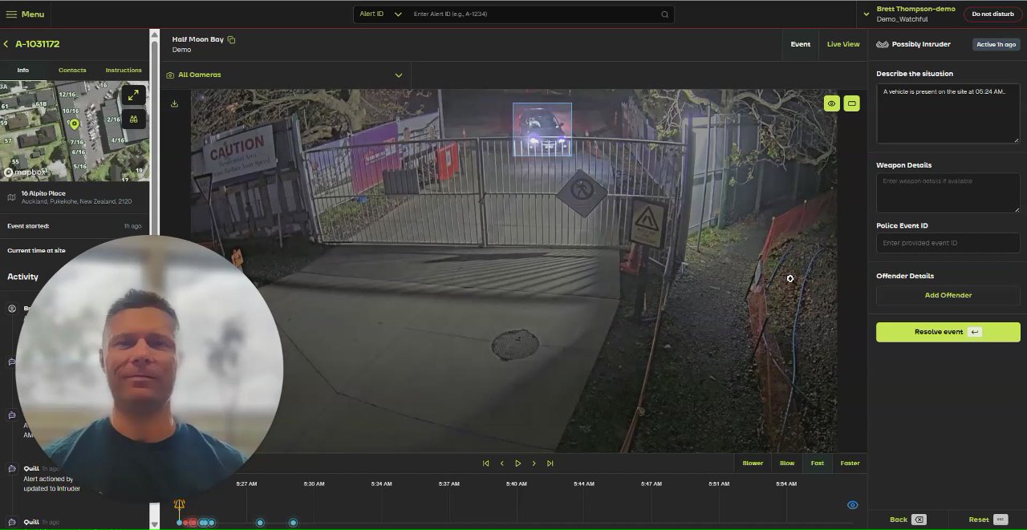Click the vehicle detection box in video

(x=542, y=129)
